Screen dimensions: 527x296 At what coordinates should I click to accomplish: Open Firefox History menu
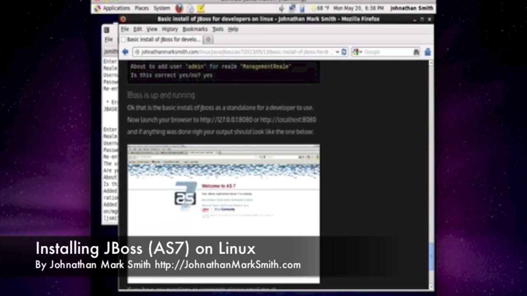click(170, 29)
